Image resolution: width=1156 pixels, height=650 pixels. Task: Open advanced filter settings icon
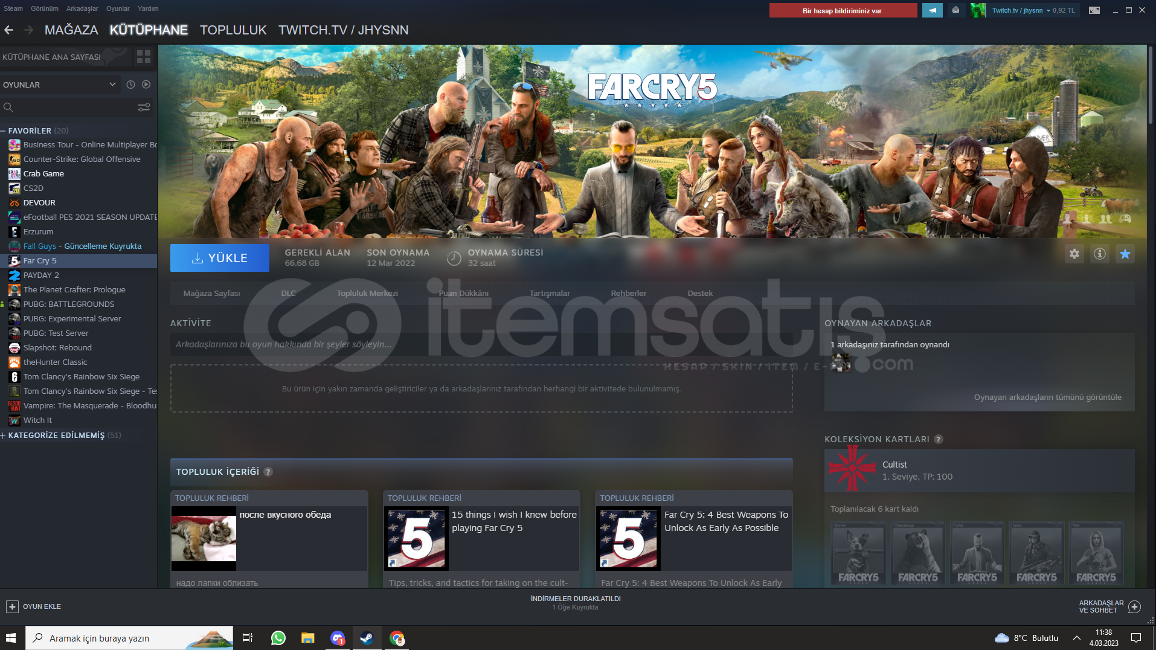144,108
